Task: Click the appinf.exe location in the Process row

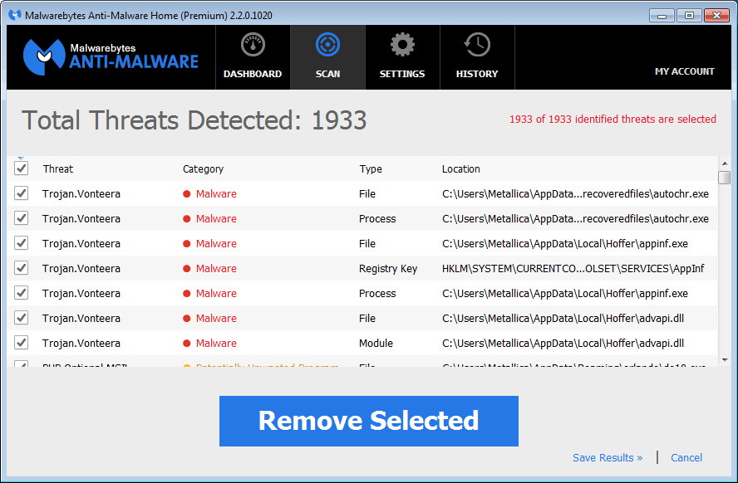Action: coord(565,294)
